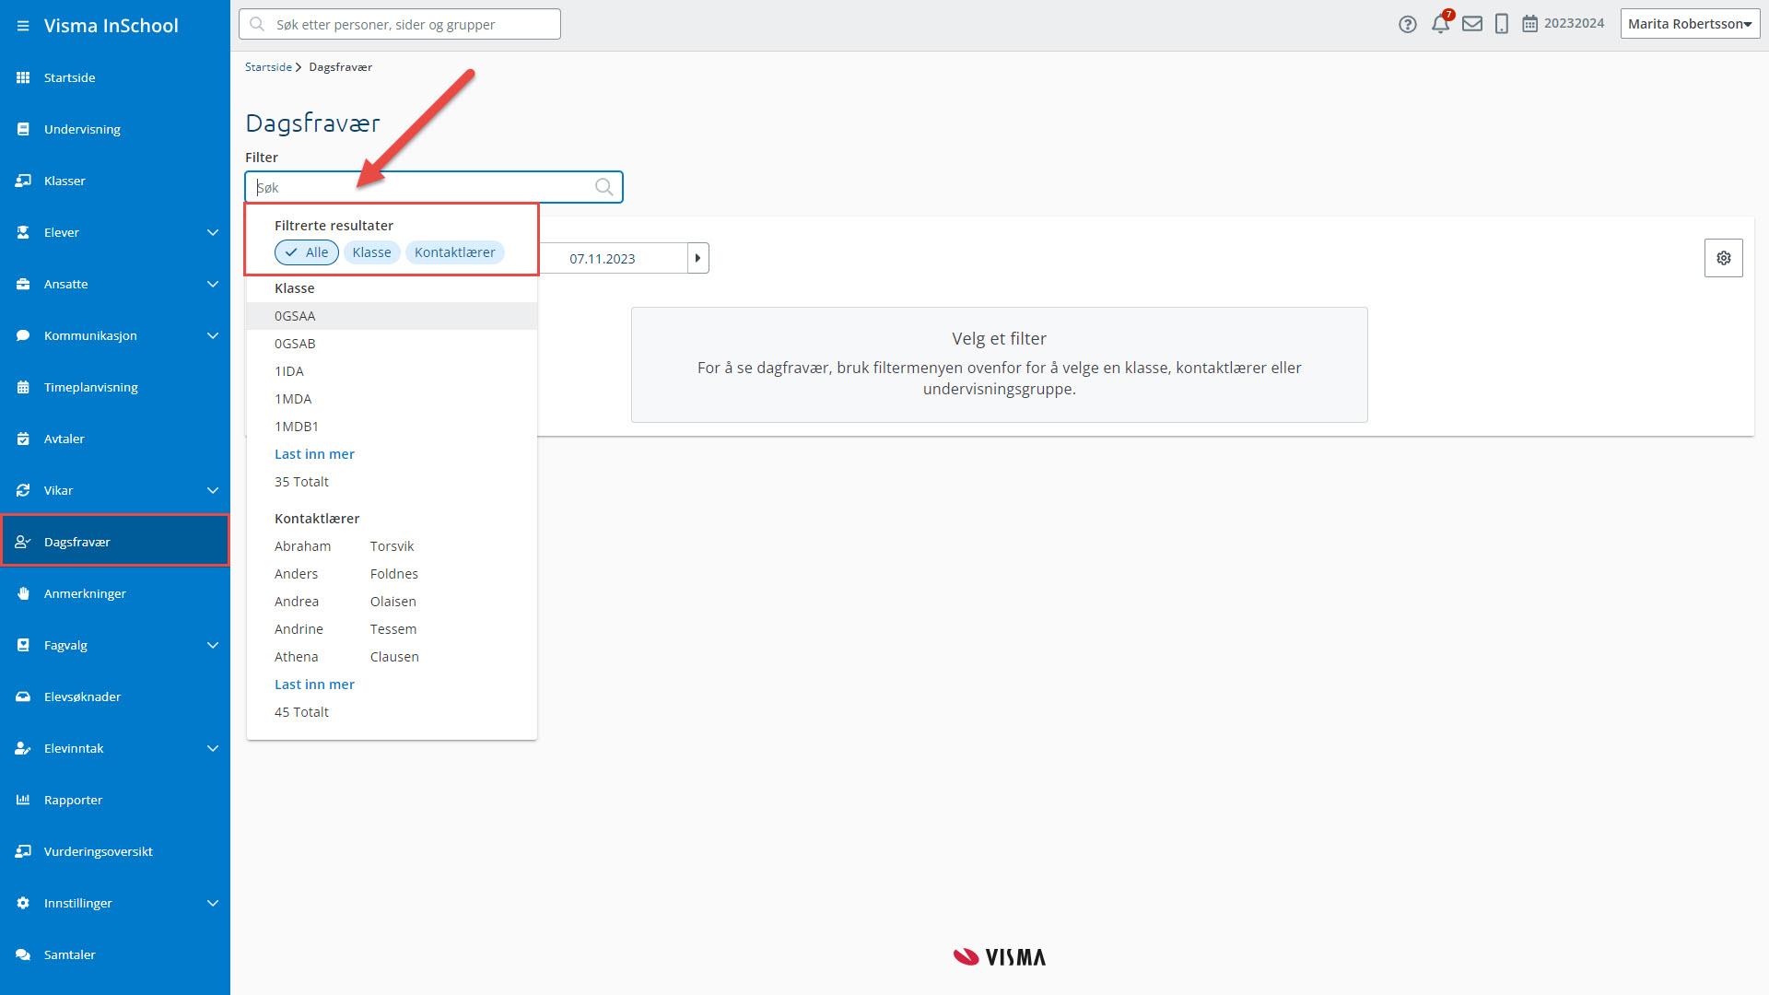Click the magnifier icon in Filter field
The image size is (1769, 995).
point(603,187)
